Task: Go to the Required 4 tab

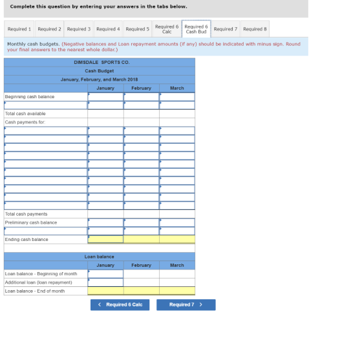Action: click(108, 29)
